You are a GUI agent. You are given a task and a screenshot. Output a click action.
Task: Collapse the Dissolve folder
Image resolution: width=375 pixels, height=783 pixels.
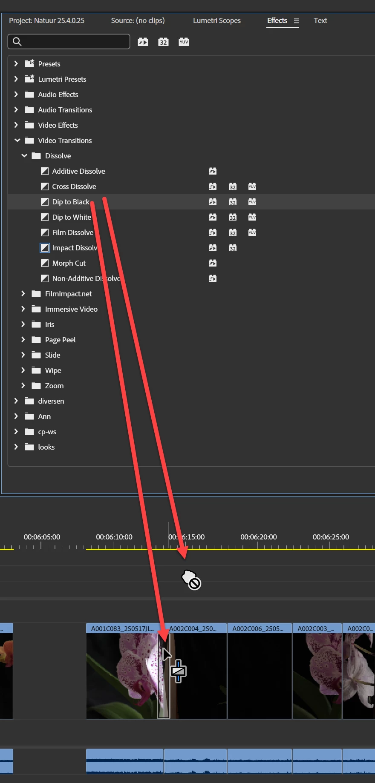24,155
